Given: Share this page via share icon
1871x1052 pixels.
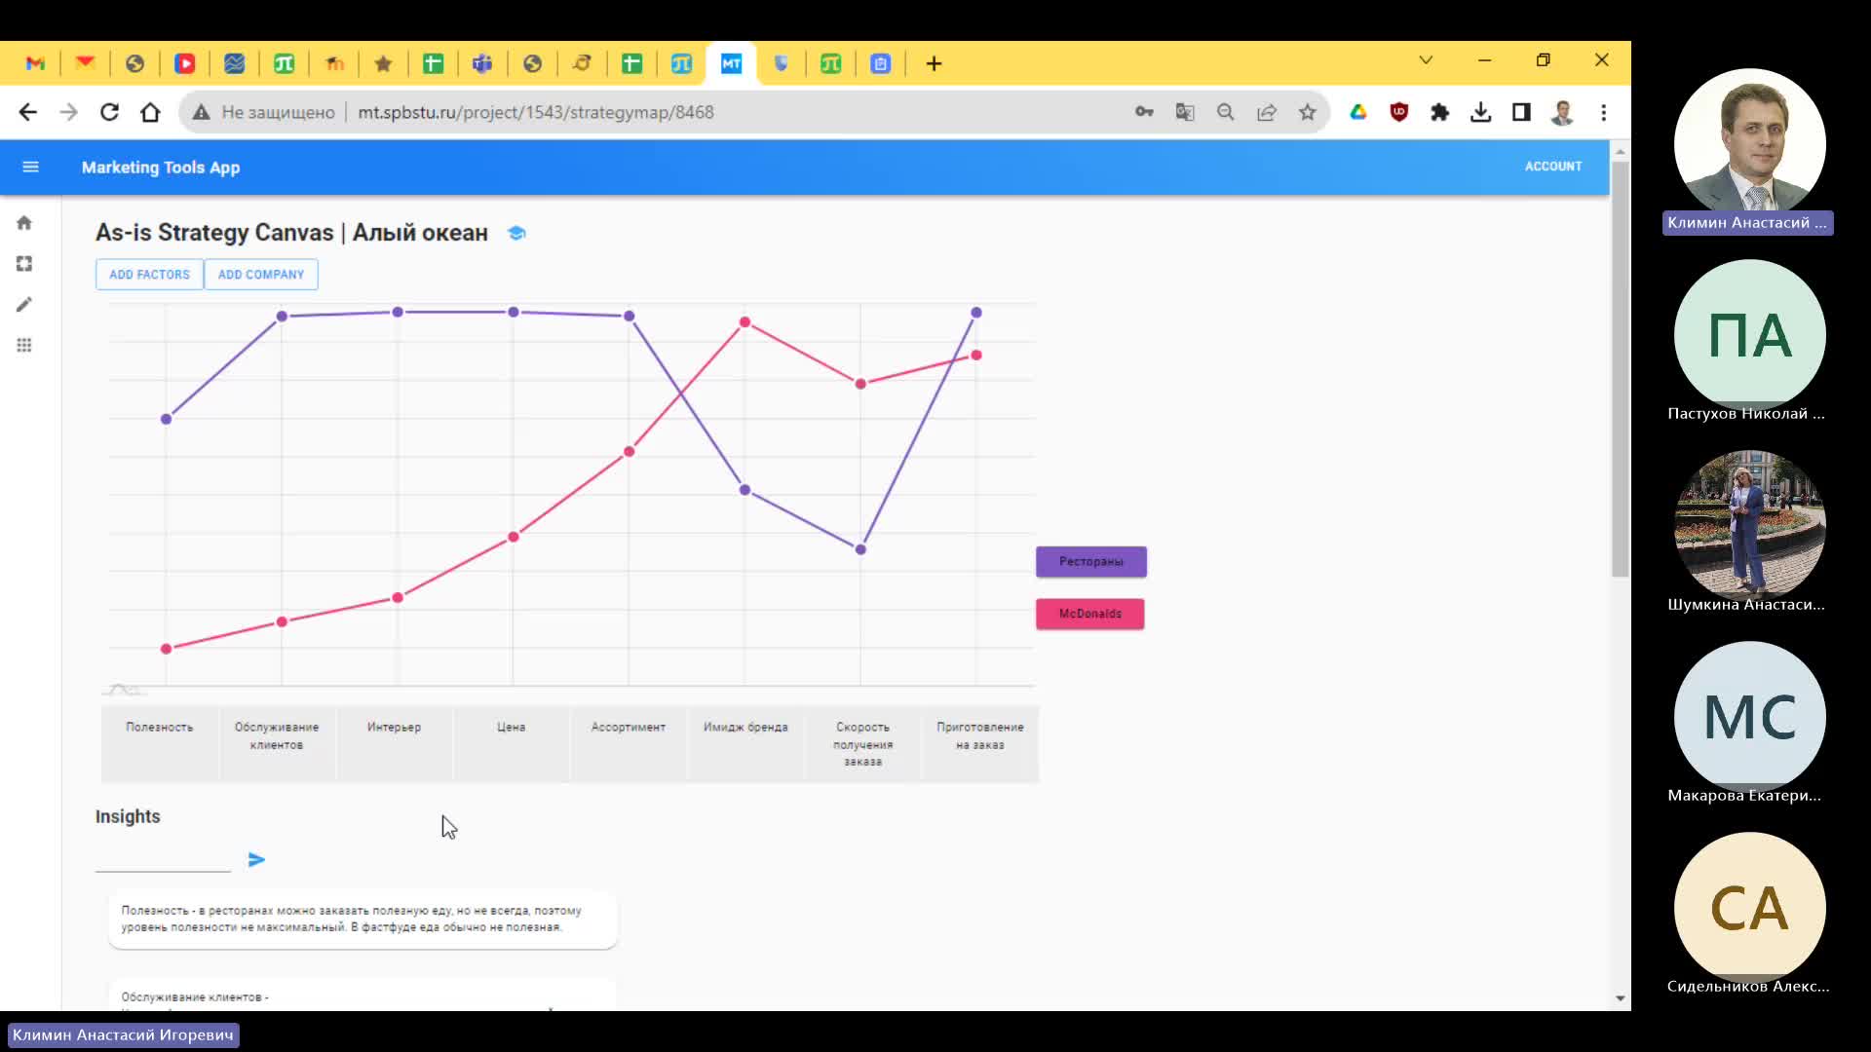Looking at the screenshot, I should tap(1267, 112).
